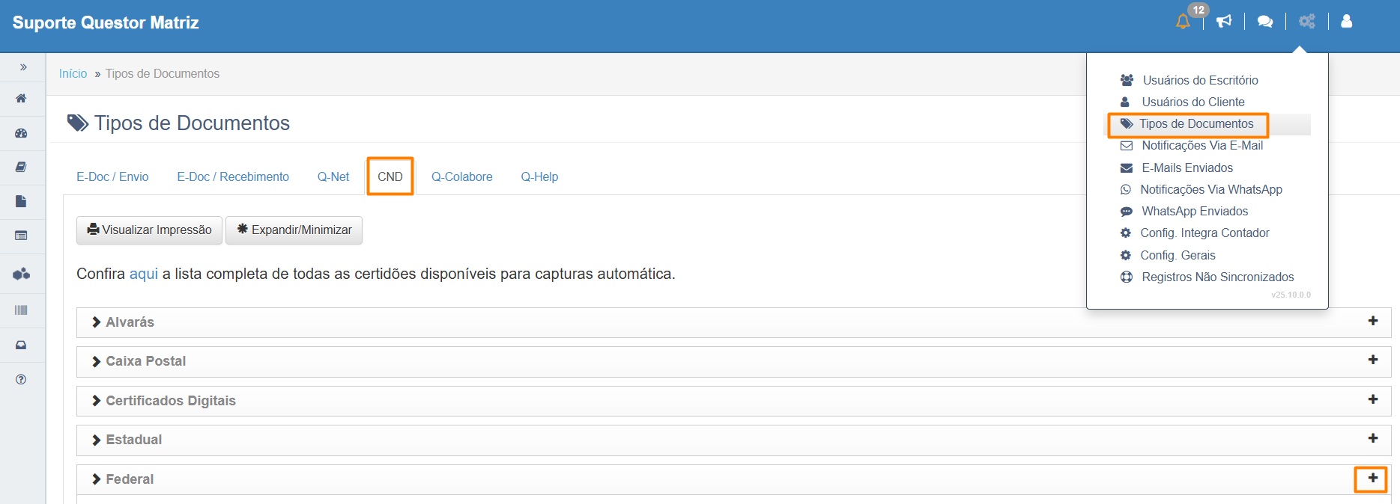Open the notifications bell icon
The image size is (1400, 504).
tap(1183, 22)
